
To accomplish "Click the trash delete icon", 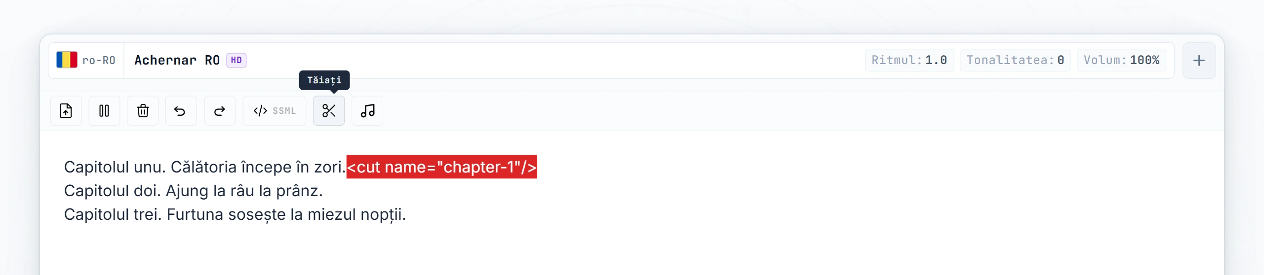I will tap(143, 111).
